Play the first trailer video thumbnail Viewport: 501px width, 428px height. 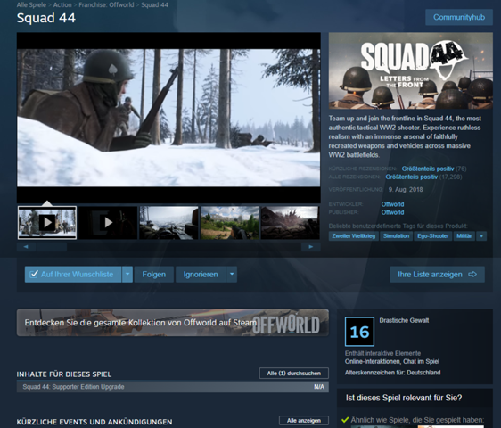tap(47, 222)
